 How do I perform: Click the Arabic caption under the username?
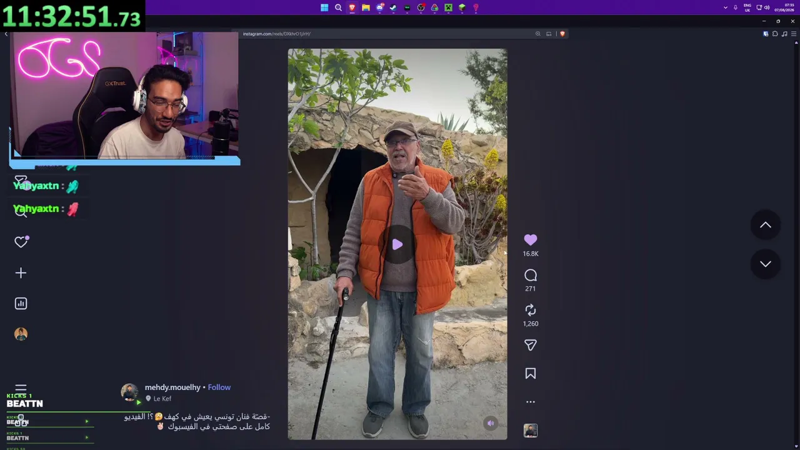point(197,422)
